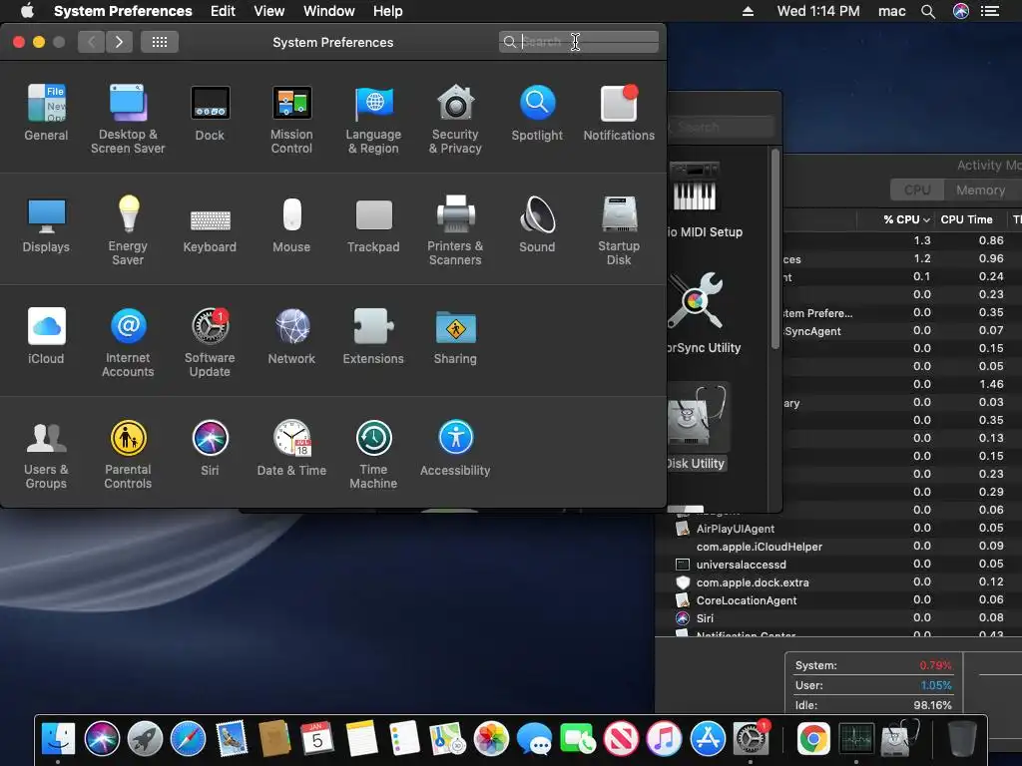The image size is (1022, 766).
Task: Switch to CPU tab in Activity Monitor
Action: 917,190
